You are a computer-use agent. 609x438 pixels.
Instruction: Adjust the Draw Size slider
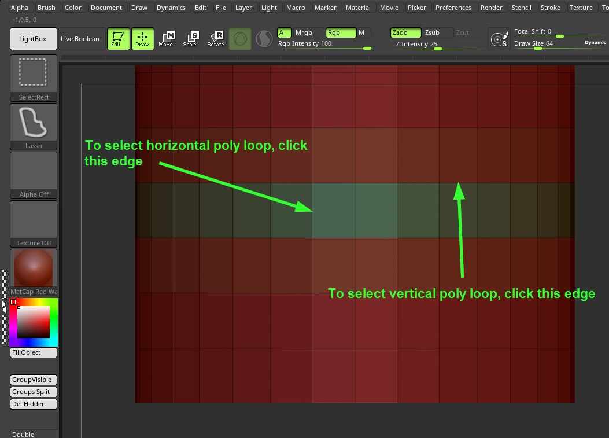point(548,44)
